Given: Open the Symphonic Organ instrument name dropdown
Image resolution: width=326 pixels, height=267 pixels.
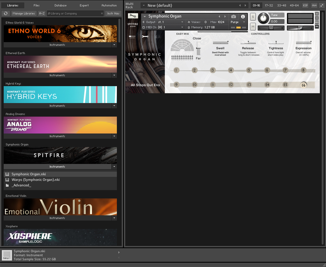Looking at the screenshot, I should (145, 17).
